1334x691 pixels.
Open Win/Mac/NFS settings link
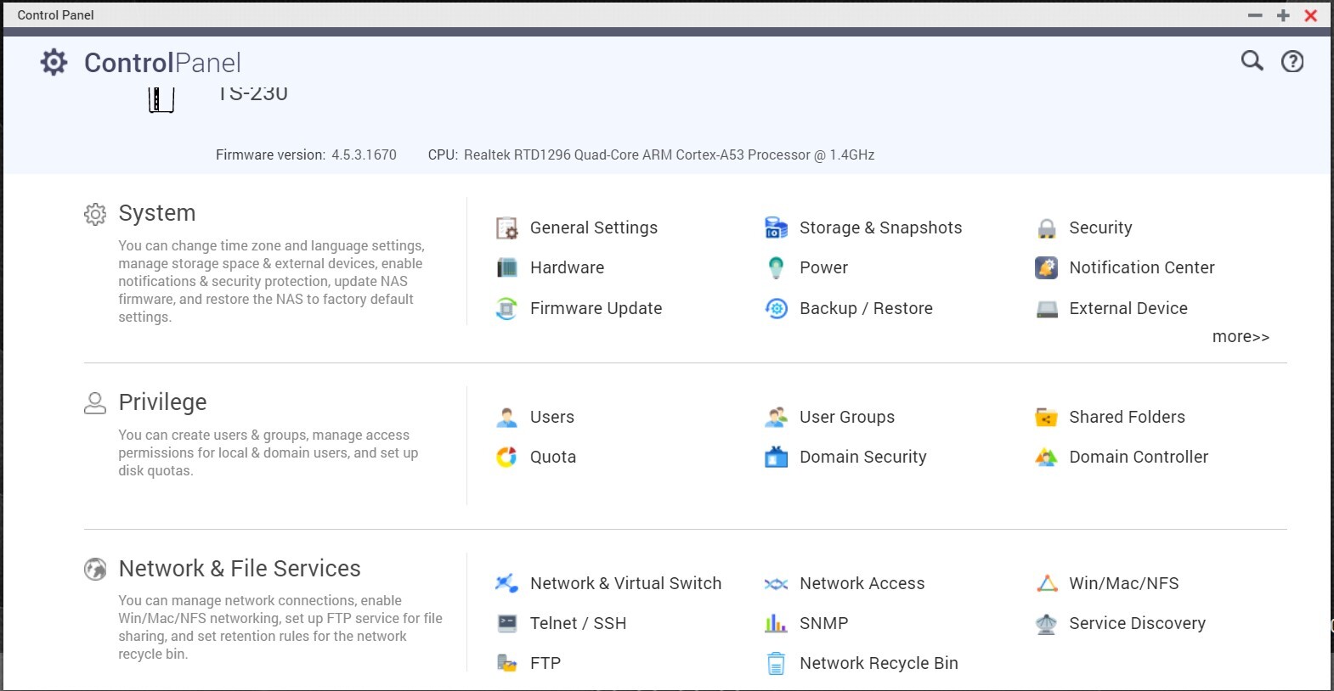(1124, 583)
